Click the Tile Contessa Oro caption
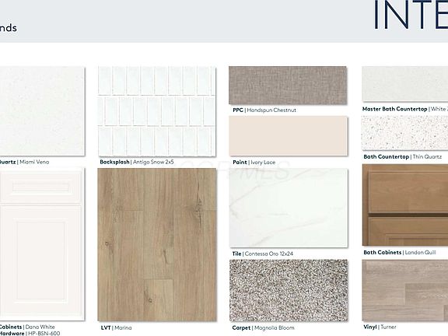Viewport: 448px width, 336px height. [263, 254]
